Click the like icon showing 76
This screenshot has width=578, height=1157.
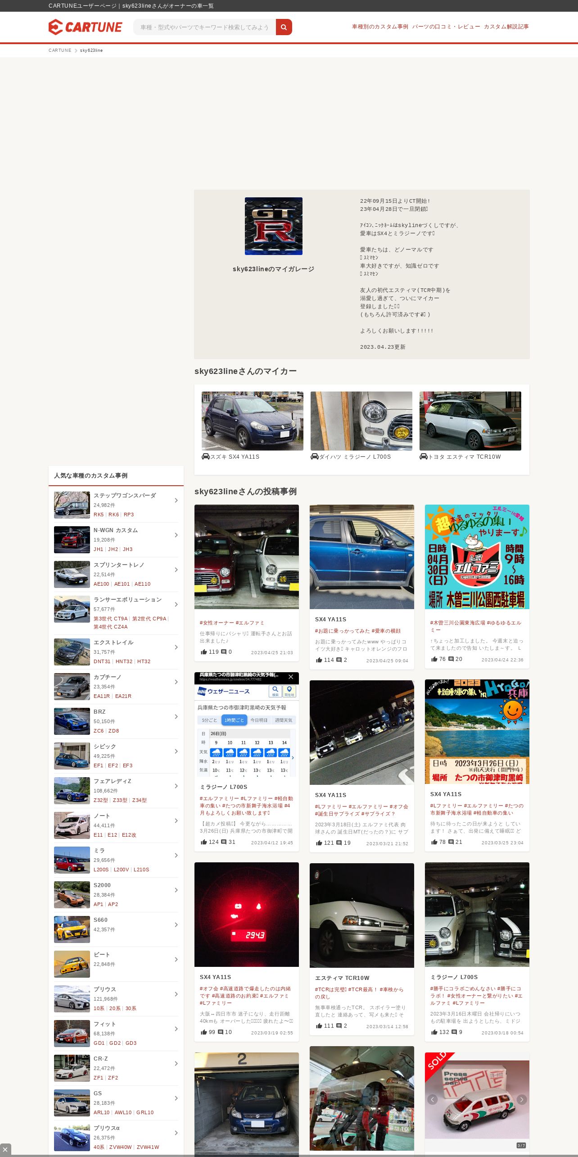[x=434, y=659]
